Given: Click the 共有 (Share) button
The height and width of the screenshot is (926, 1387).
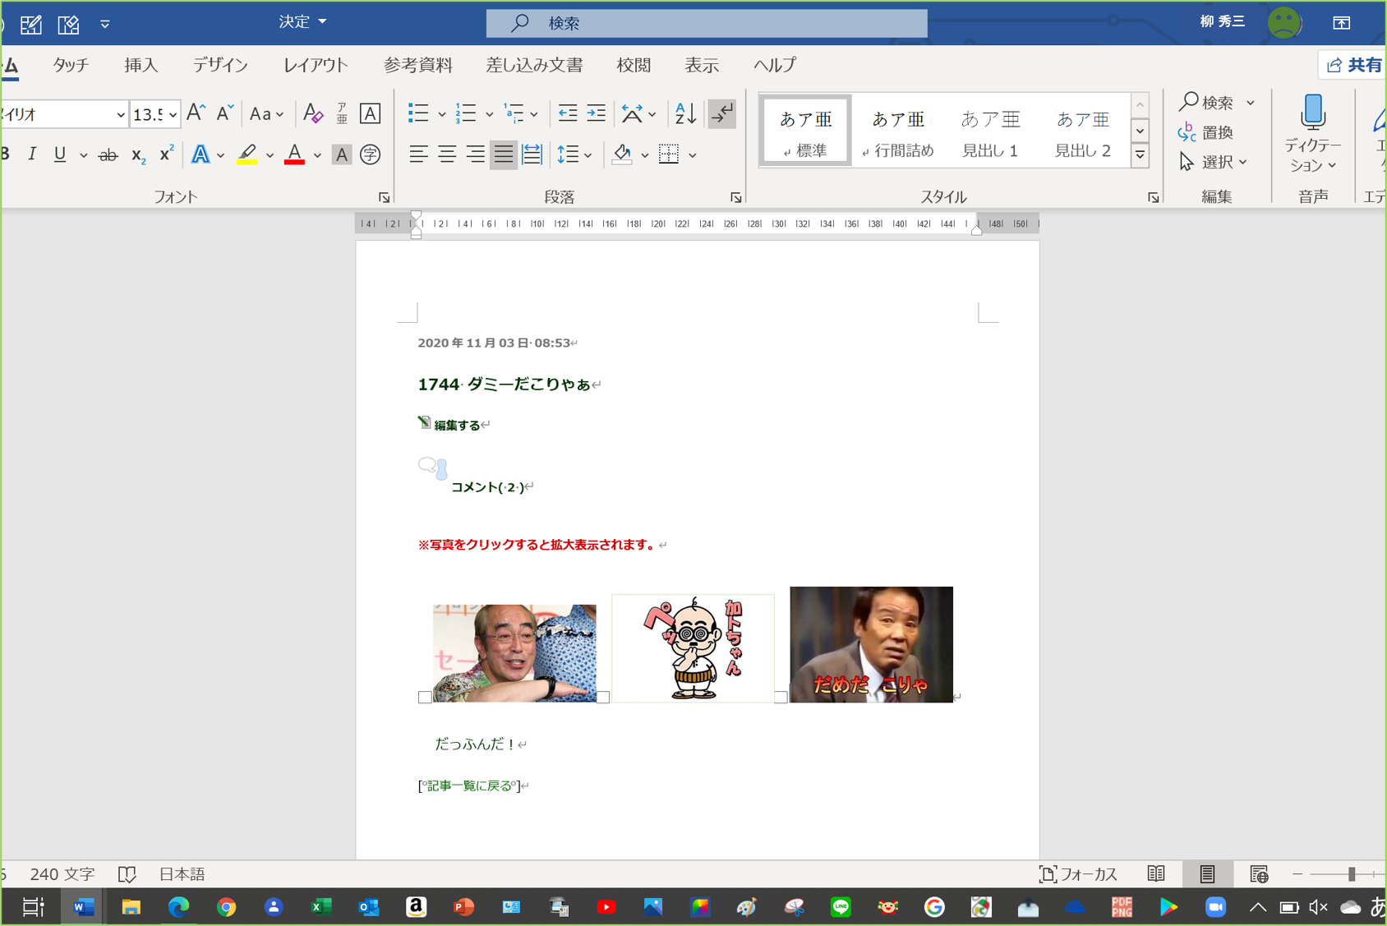Looking at the screenshot, I should coord(1352,65).
